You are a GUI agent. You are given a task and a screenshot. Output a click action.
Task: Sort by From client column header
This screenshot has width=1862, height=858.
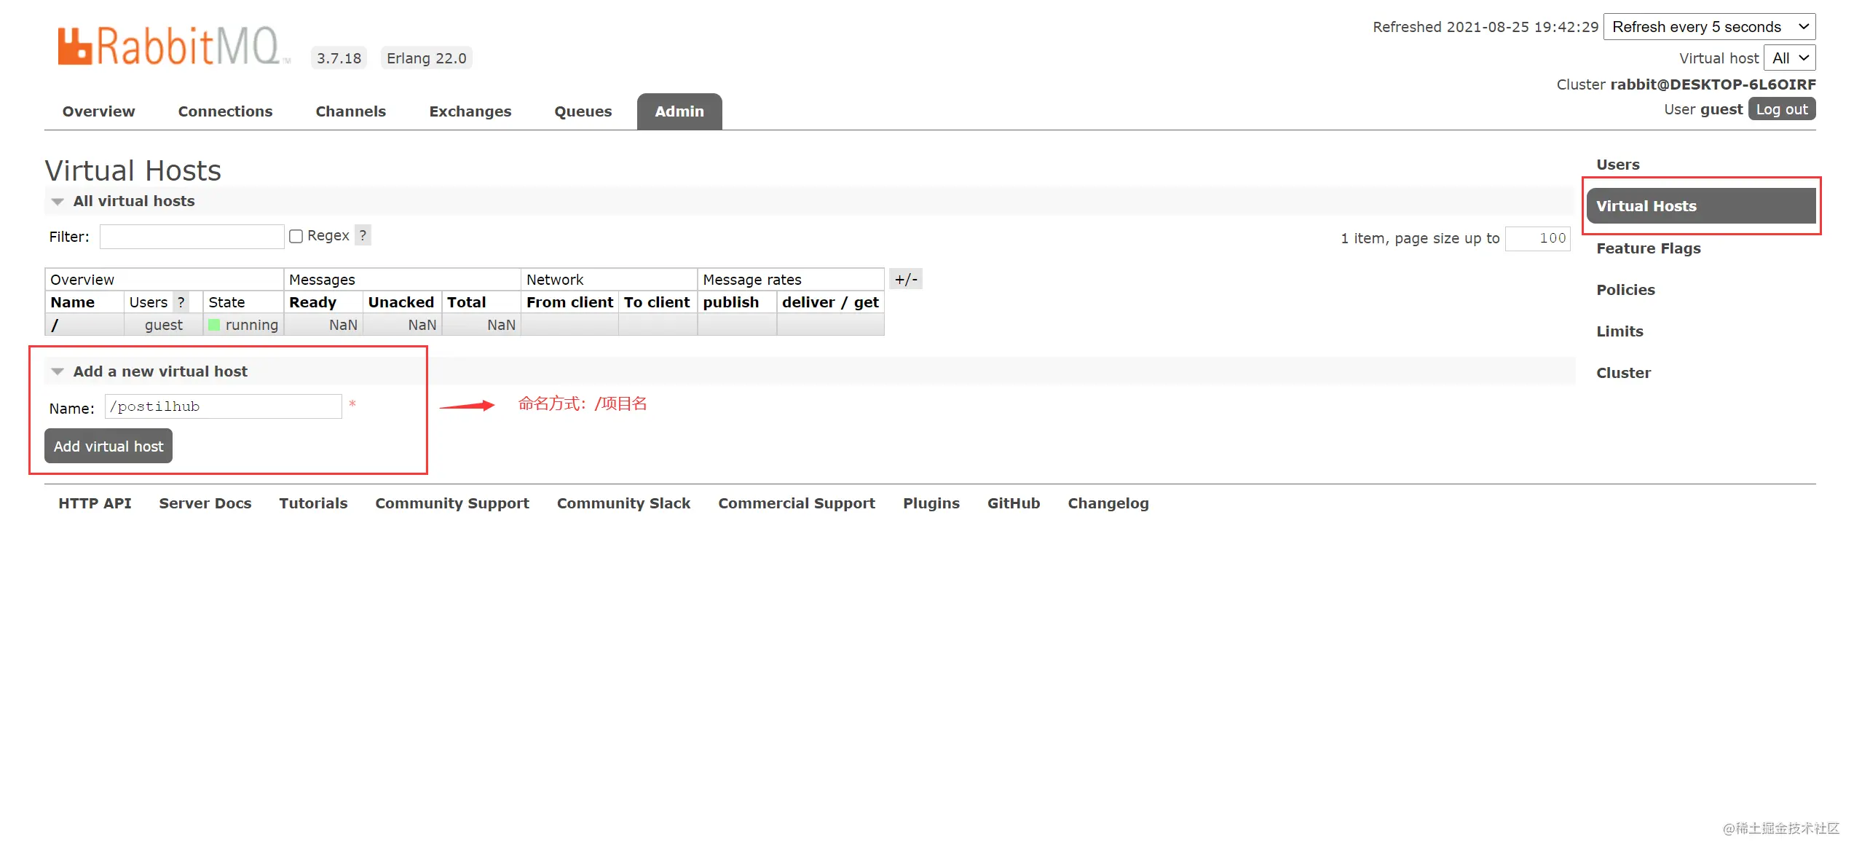(569, 302)
